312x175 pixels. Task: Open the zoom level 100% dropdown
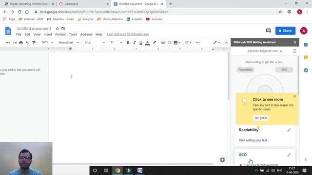tap(47, 42)
